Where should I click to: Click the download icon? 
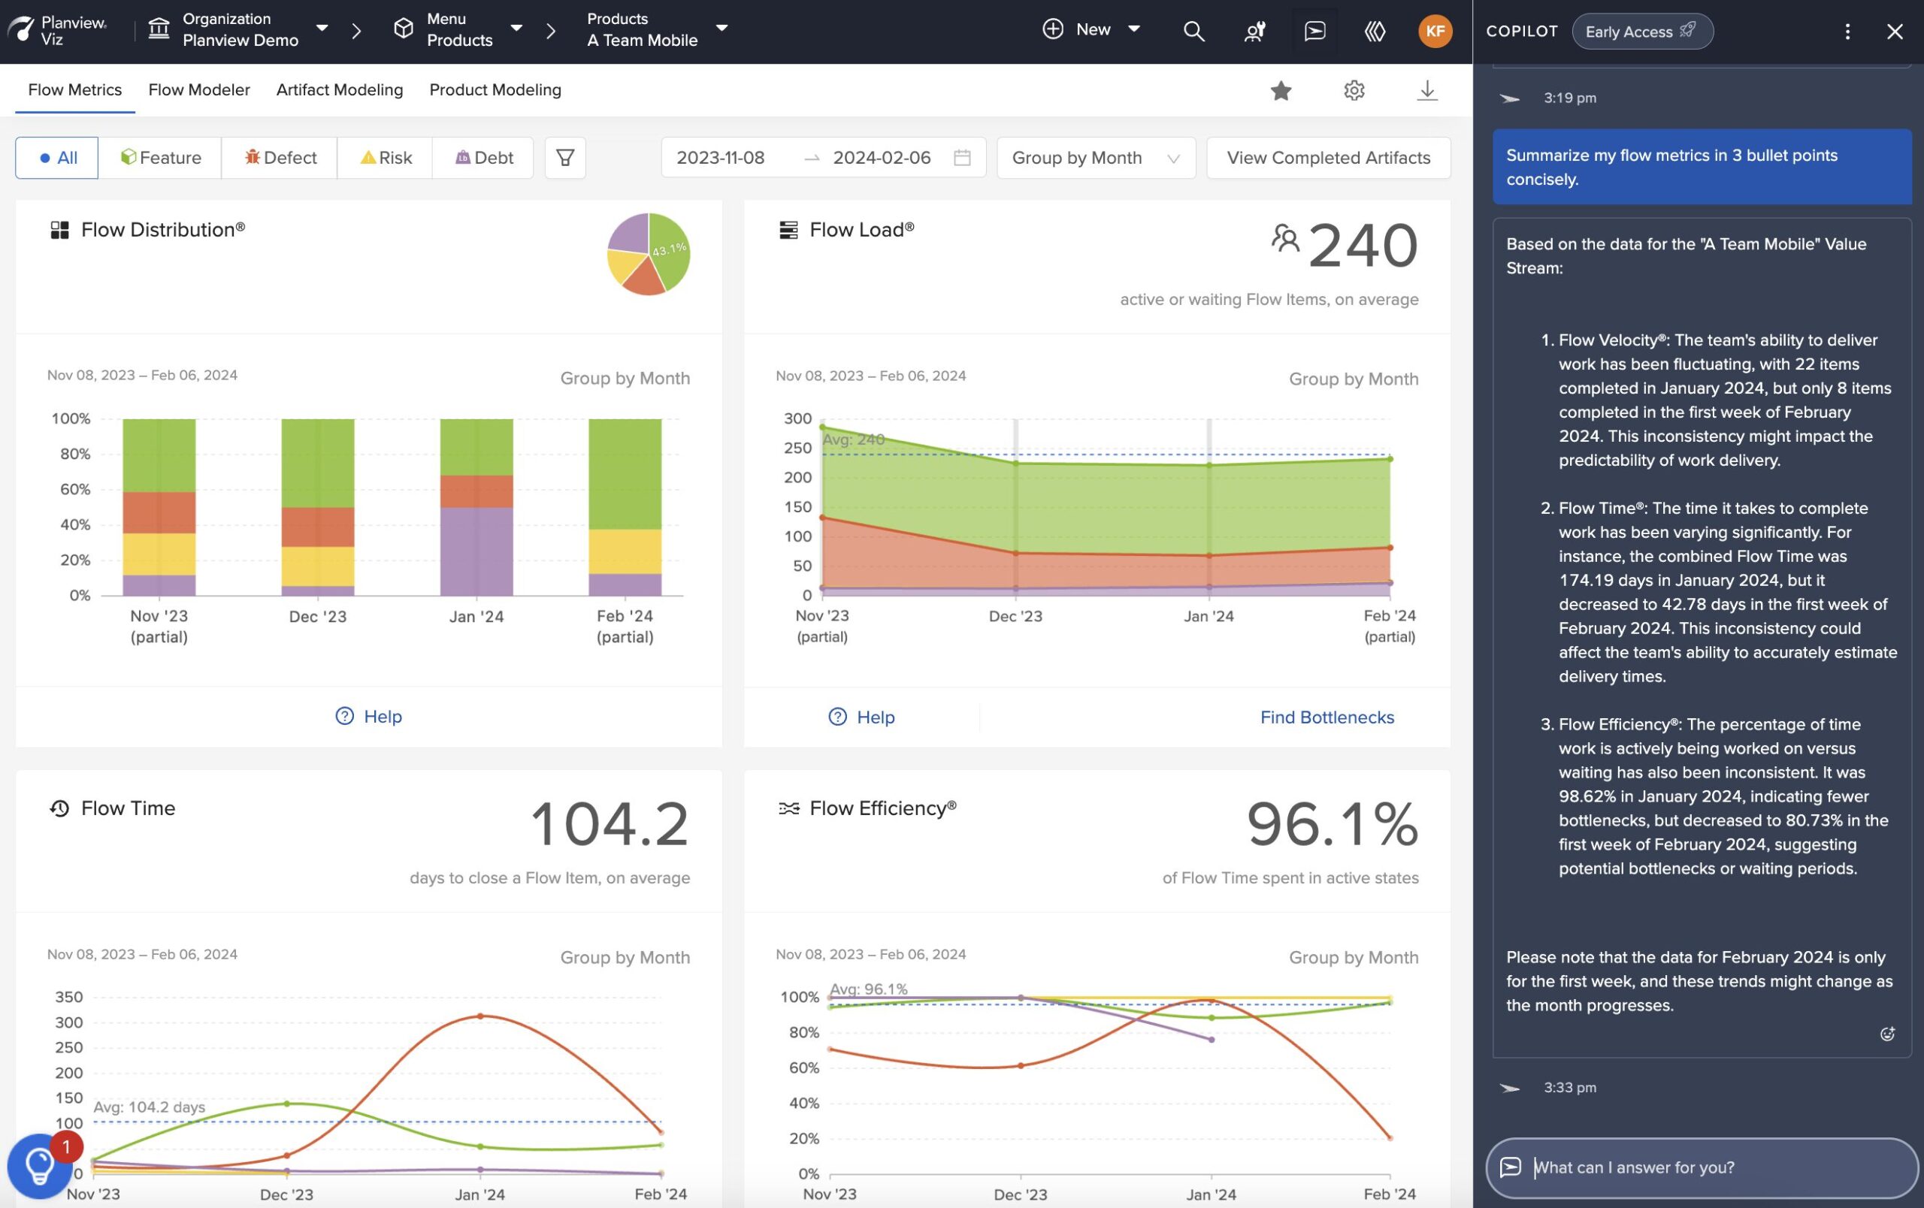[1427, 90]
